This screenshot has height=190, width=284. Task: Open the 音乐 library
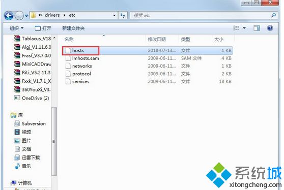(x=26, y=166)
